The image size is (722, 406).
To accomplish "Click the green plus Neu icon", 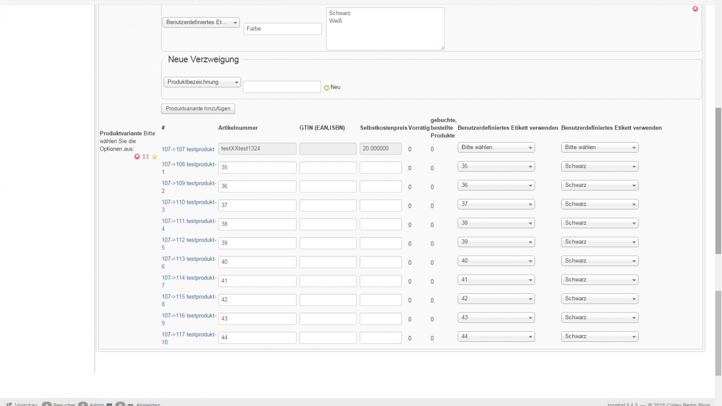I will coord(327,88).
